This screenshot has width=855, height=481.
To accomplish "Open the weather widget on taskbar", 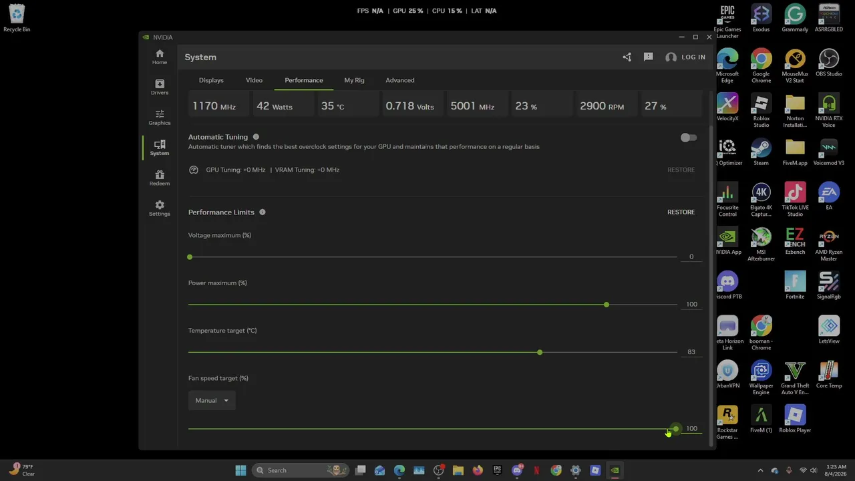I will pos(21,470).
